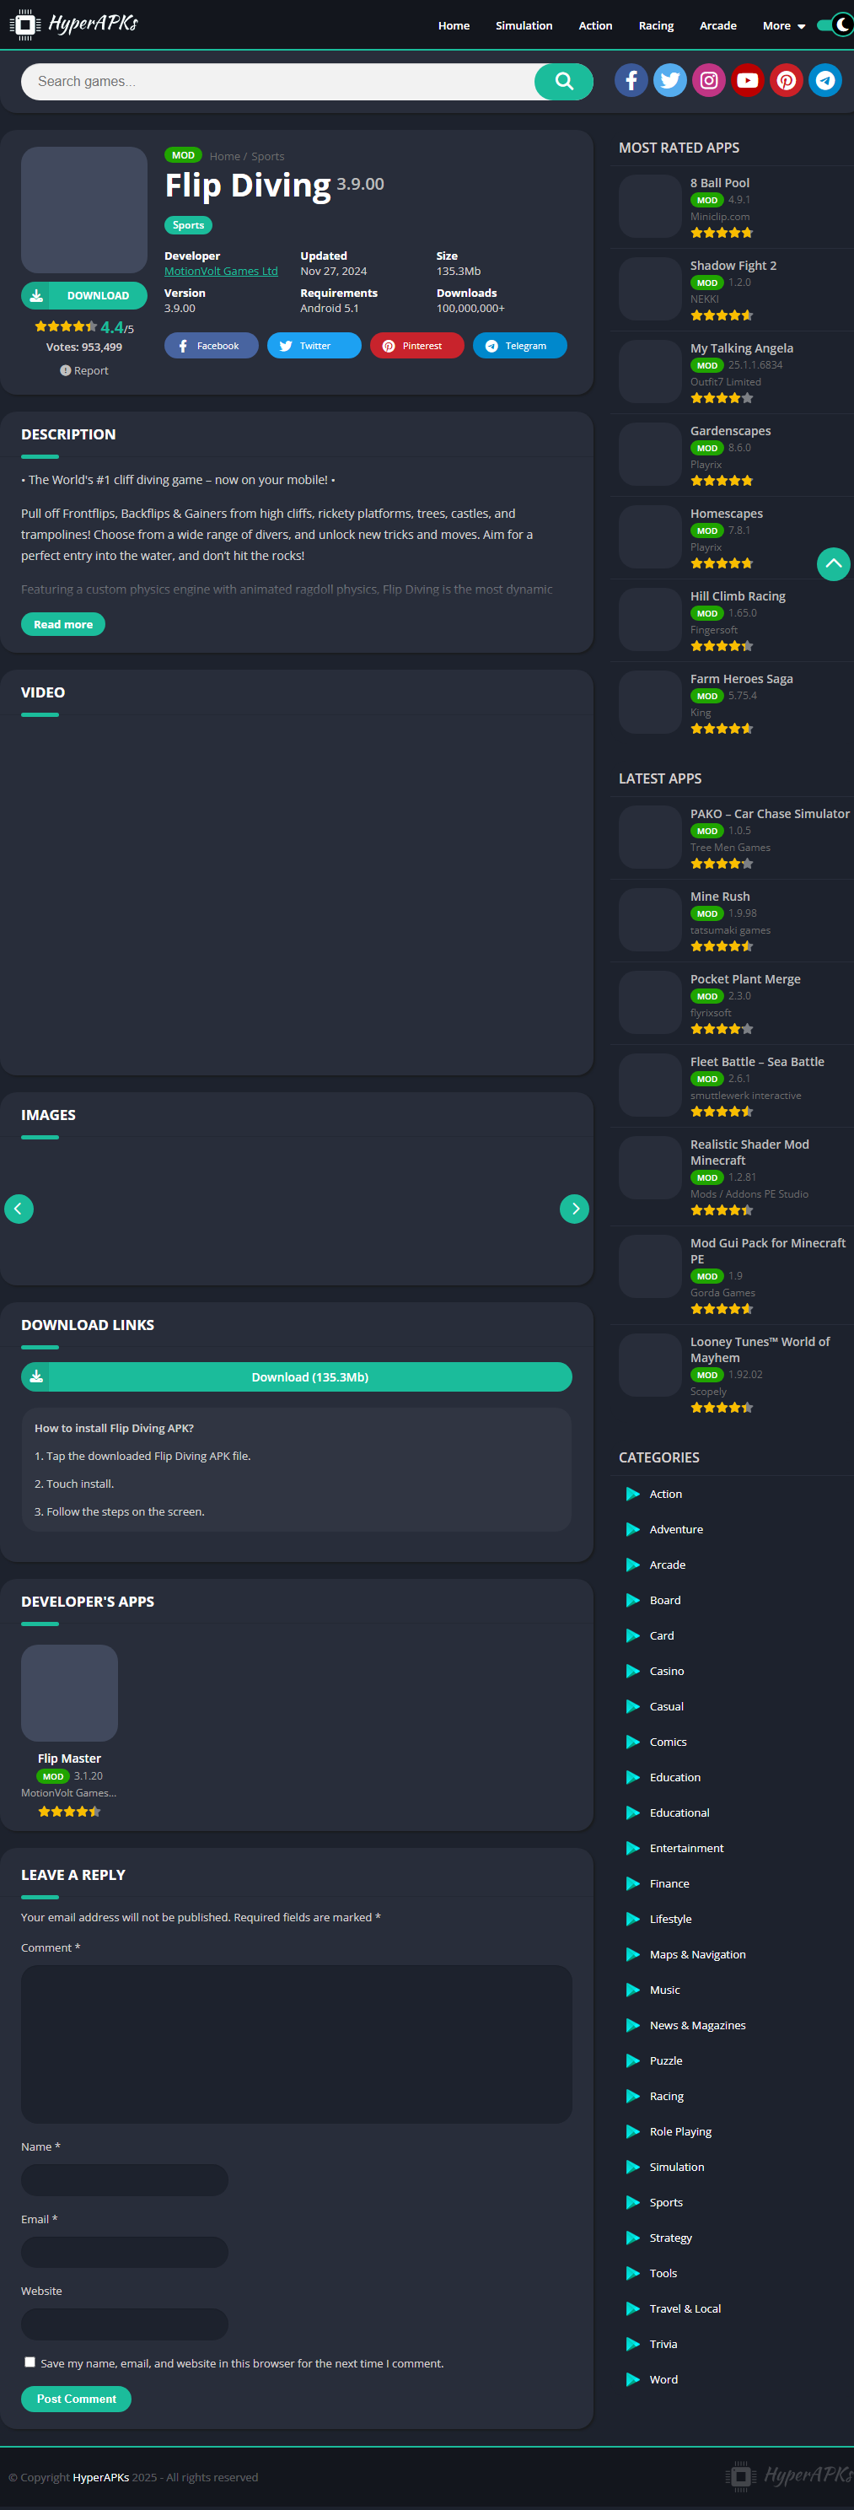Open the YouTube social icon
Screen dimensions: 854x2510
coord(747,81)
